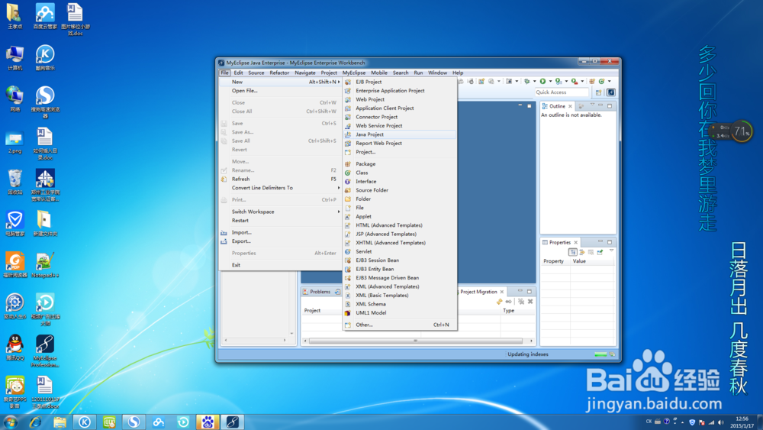This screenshot has width=763, height=430.
Task: Open dropdown arrow next to Run icon
Action: (550, 81)
